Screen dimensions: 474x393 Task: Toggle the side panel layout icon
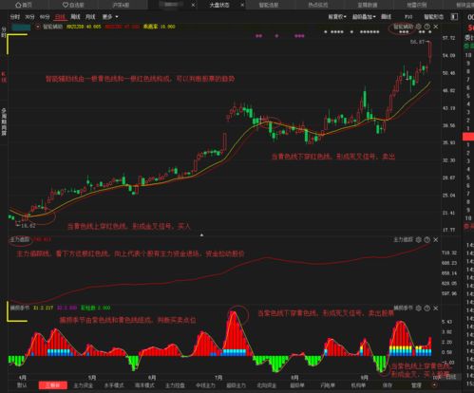point(454,16)
